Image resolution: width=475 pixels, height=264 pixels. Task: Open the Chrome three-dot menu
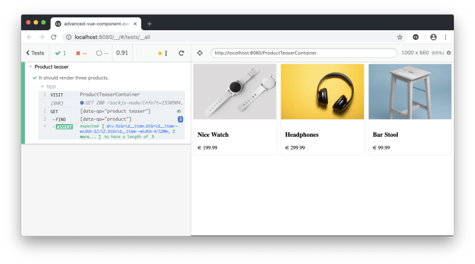click(x=446, y=37)
